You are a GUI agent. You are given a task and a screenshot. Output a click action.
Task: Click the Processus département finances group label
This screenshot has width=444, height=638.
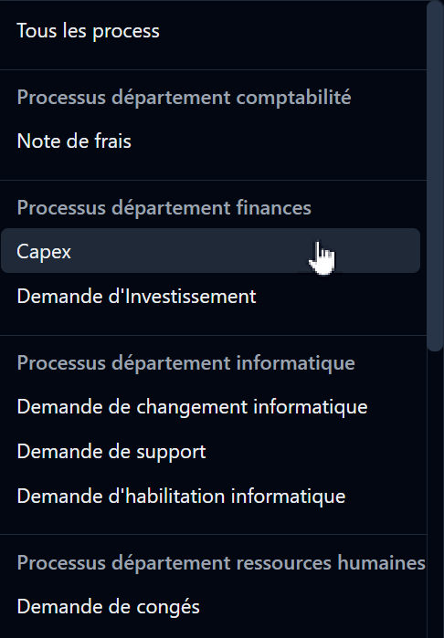[164, 207]
